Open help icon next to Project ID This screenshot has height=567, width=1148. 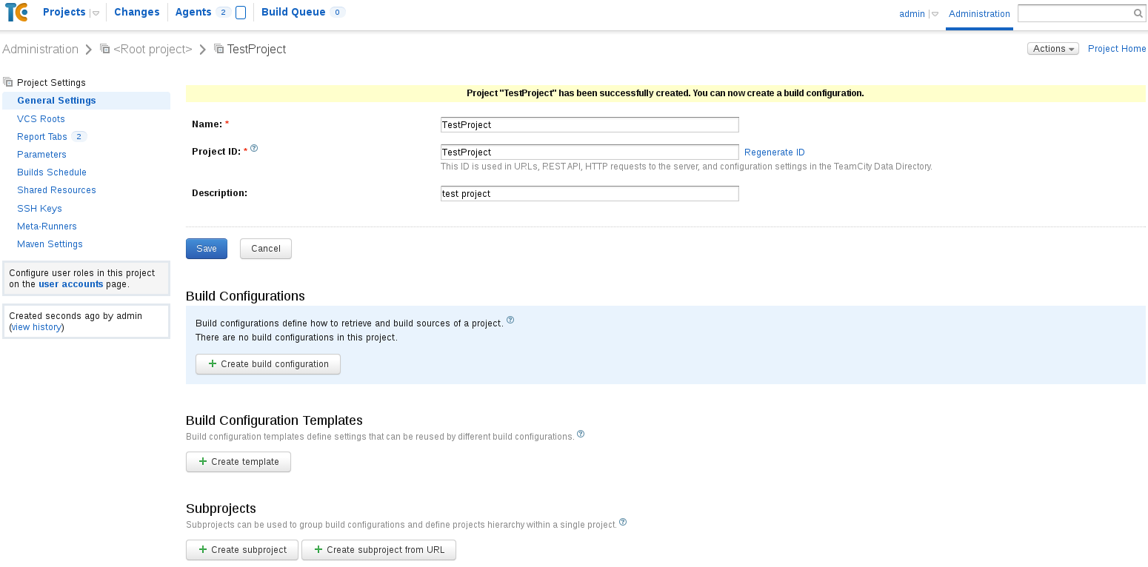[x=254, y=148]
